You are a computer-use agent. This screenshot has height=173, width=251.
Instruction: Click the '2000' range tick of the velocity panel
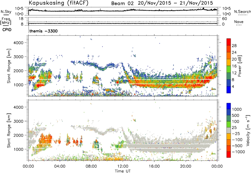coord(18,135)
